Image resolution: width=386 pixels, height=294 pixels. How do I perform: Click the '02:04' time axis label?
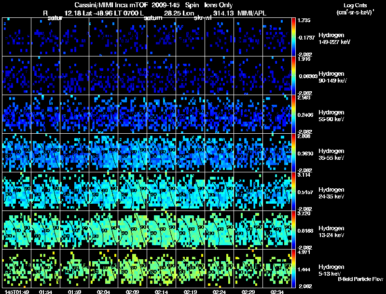click(x=103, y=292)
